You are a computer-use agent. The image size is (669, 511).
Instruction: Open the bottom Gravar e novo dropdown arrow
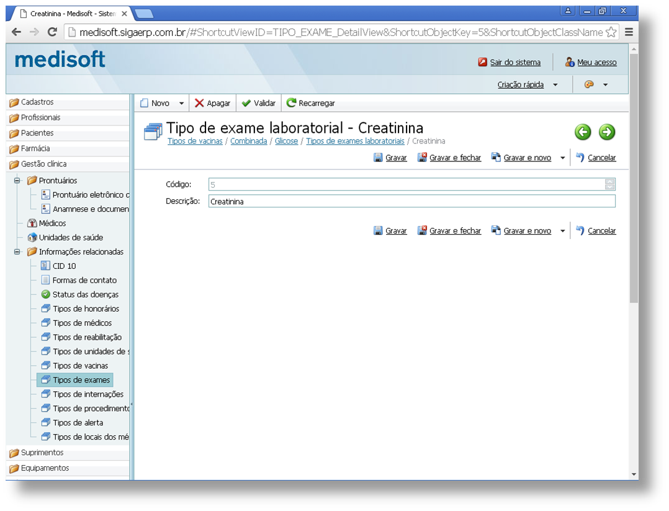(562, 231)
